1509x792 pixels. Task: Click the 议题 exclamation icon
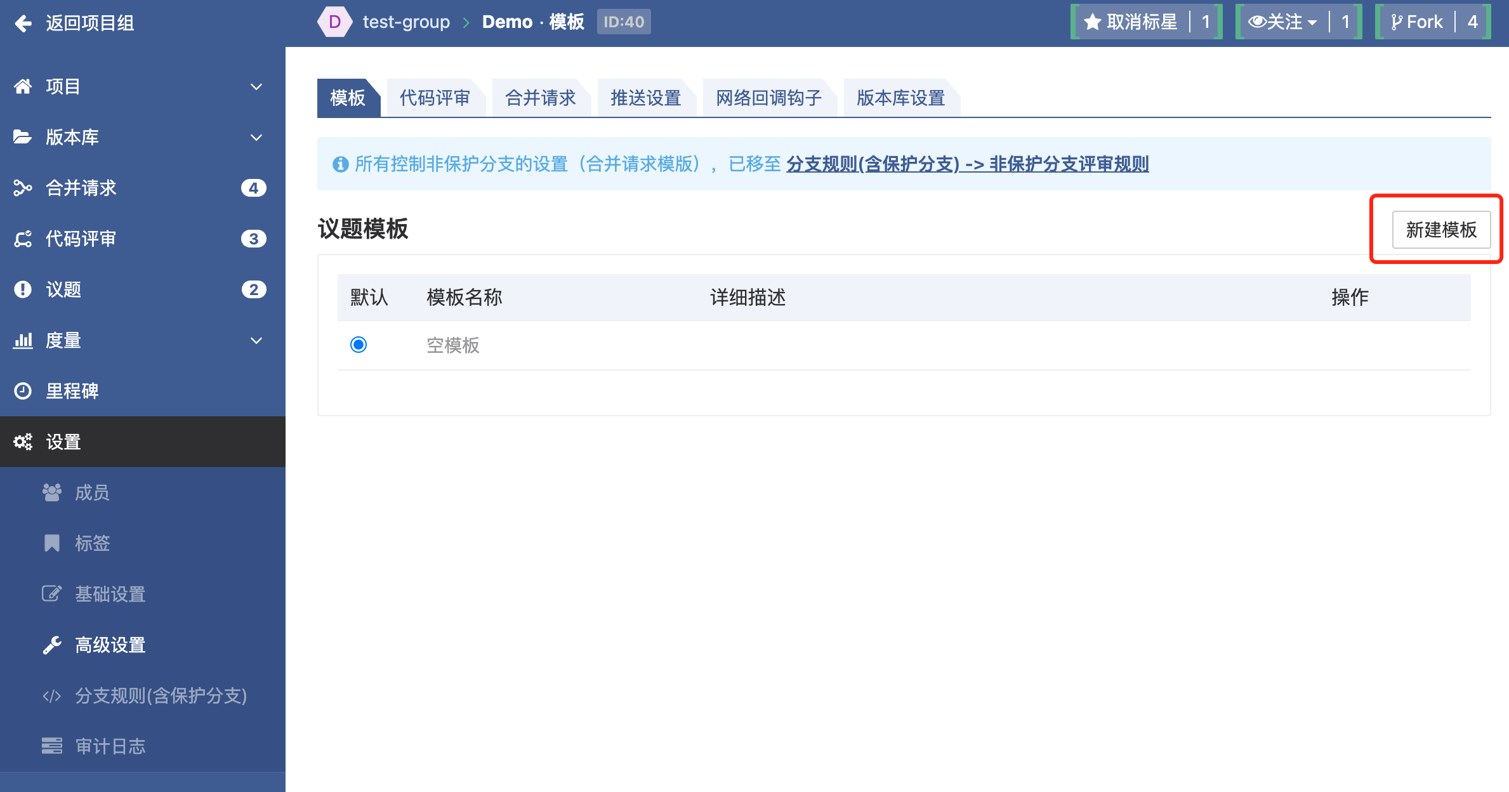(x=23, y=289)
